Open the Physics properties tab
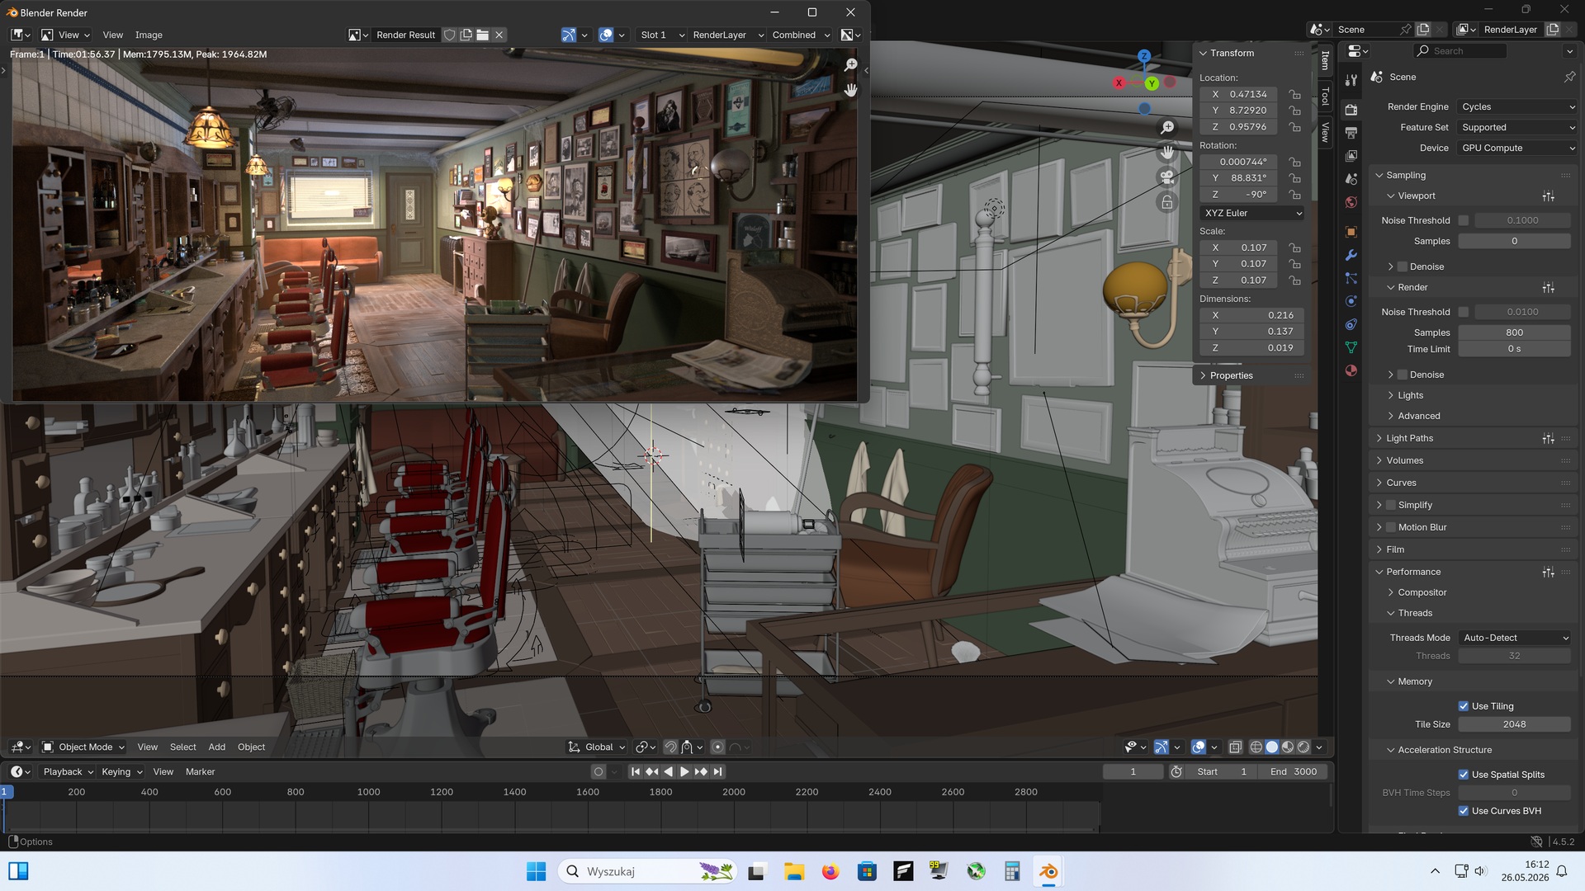The width and height of the screenshot is (1585, 891). coord(1351,301)
